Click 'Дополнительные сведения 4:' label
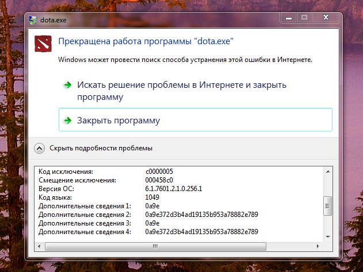The image size is (363, 272). [85, 232]
